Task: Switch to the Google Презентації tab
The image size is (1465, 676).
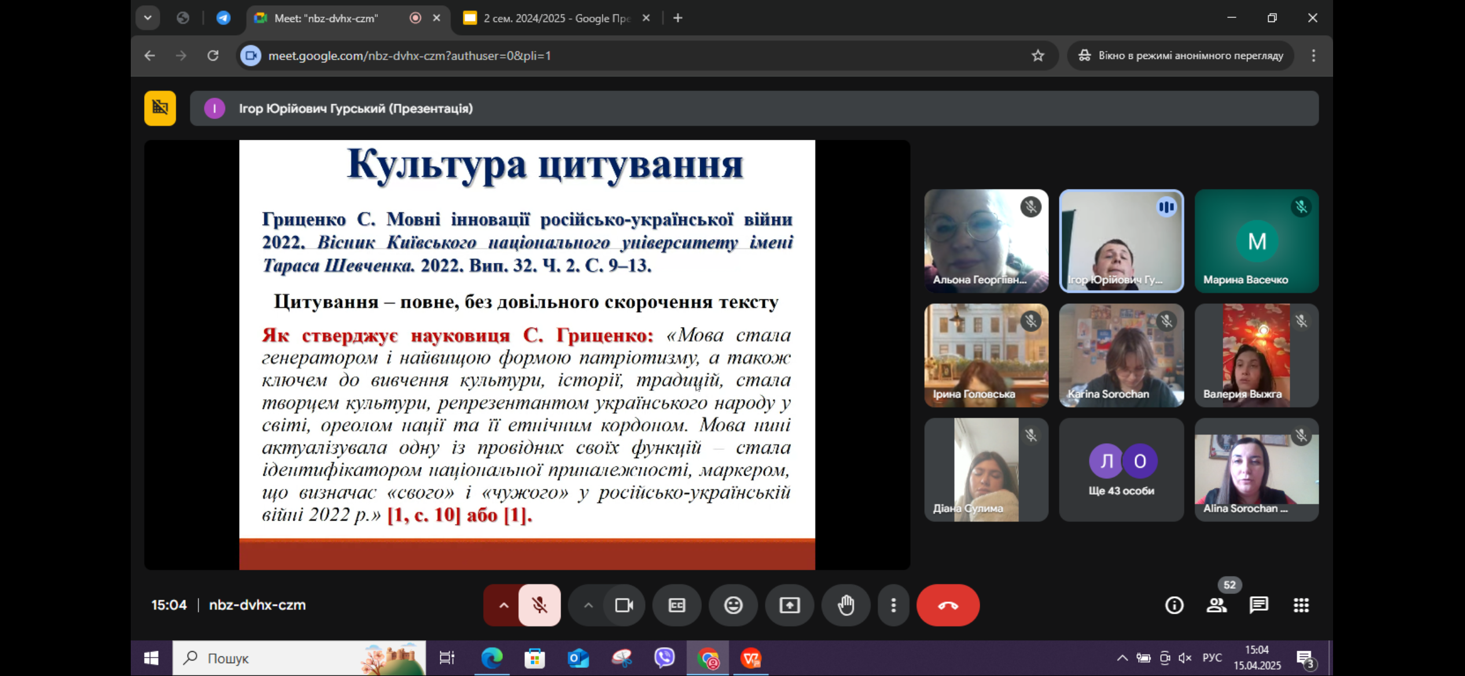Action: pos(555,18)
